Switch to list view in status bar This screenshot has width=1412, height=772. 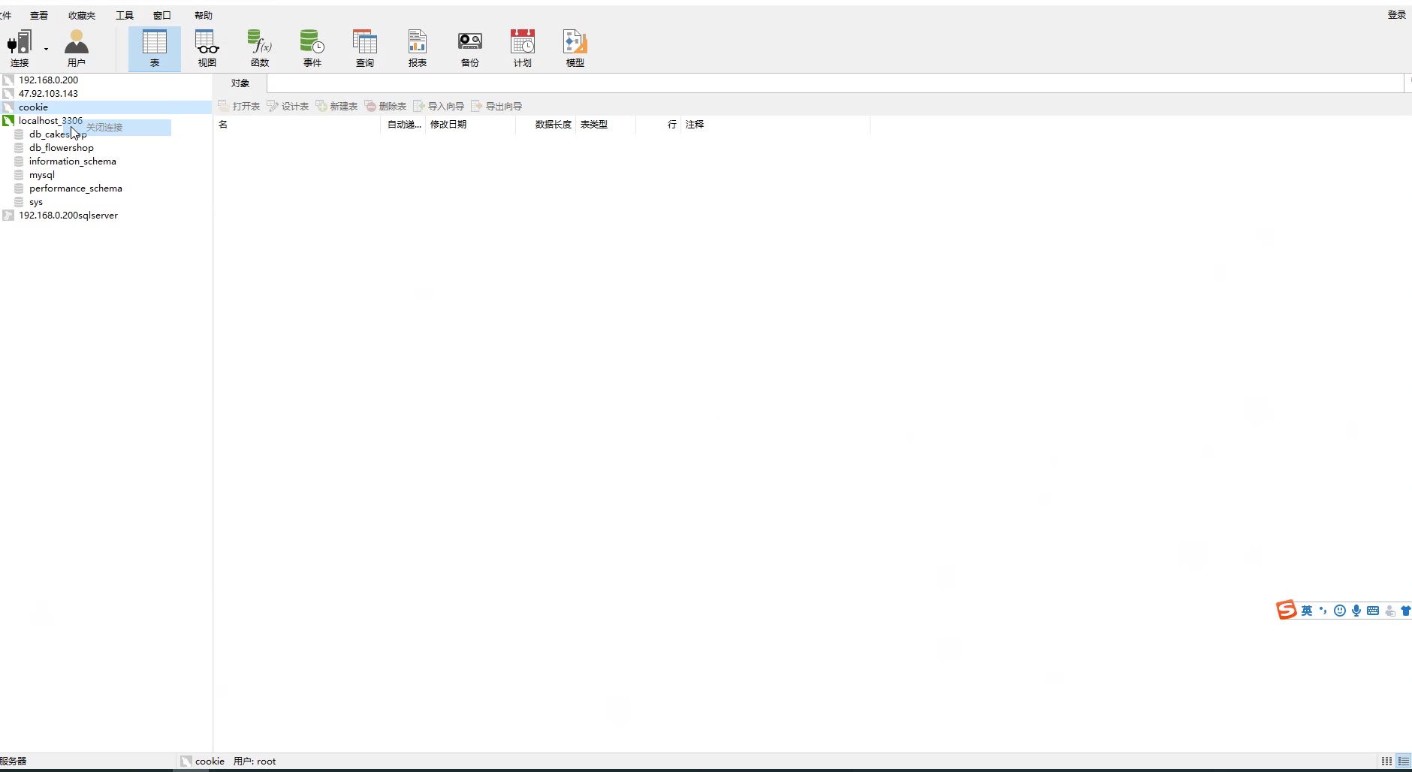(1387, 761)
